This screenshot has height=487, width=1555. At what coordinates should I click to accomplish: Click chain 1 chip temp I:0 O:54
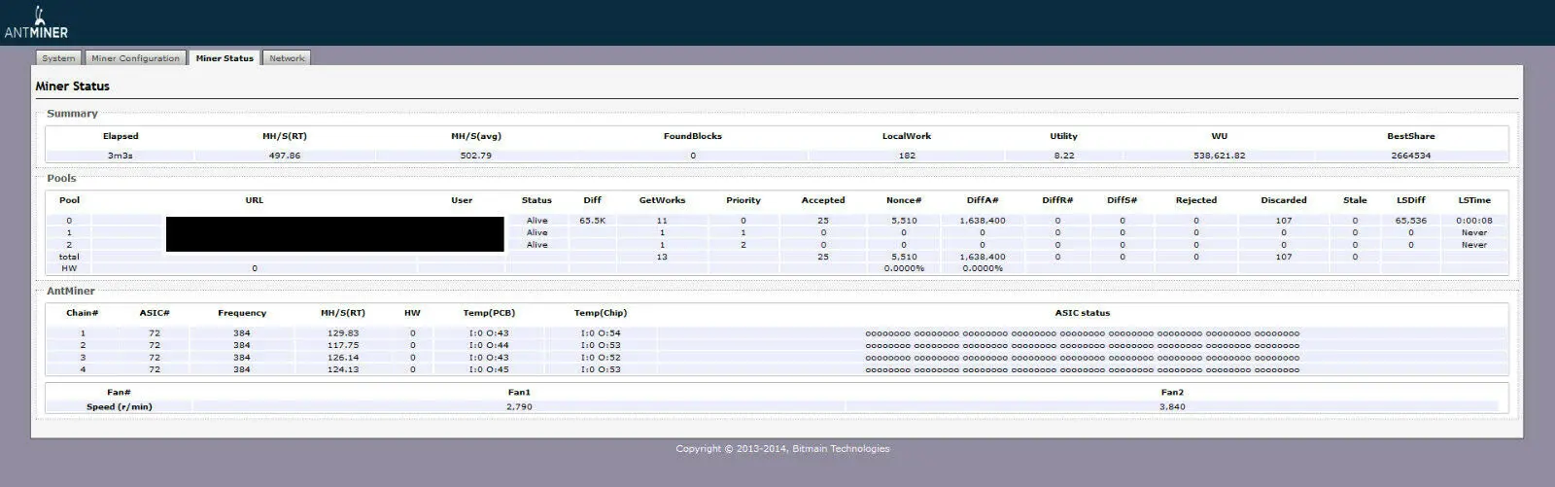(x=601, y=333)
